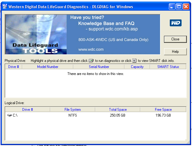The image size is (192, 146).
Task: Click the Close button
Action: point(175,39)
